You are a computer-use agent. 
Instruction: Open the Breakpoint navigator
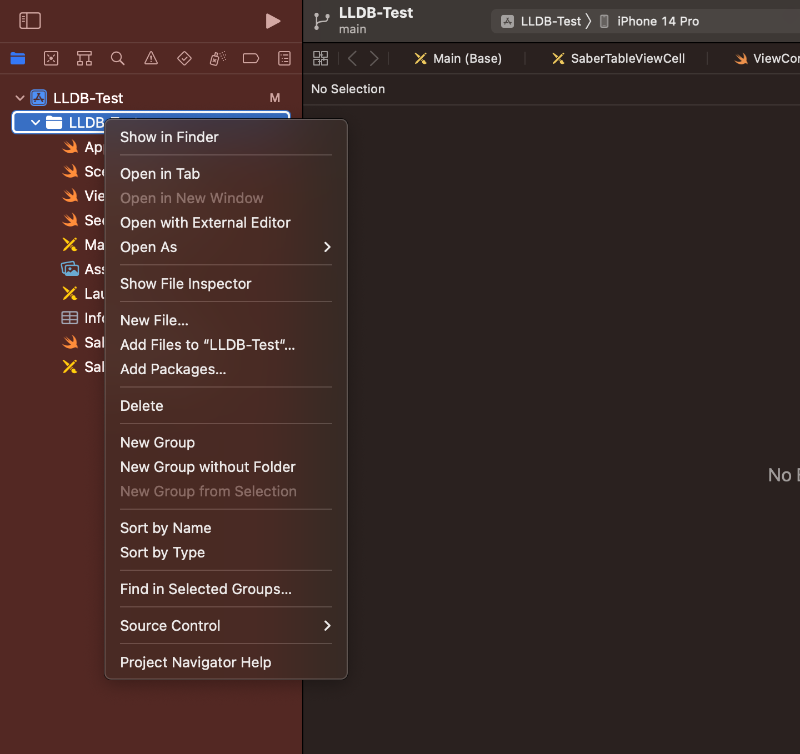tap(251, 58)
